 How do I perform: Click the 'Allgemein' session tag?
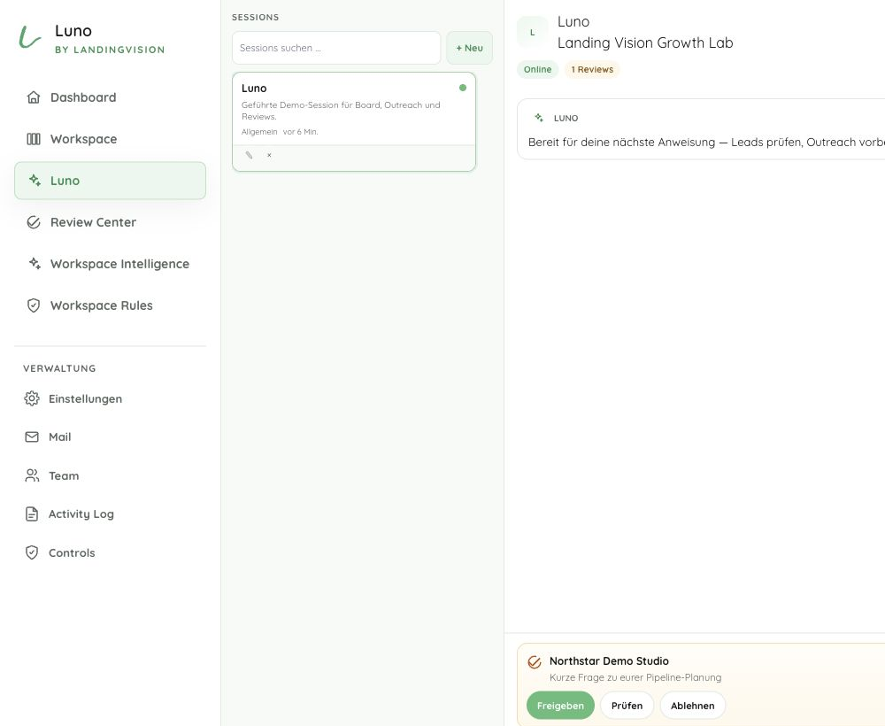pyautogui.click(x=259, y=132)
